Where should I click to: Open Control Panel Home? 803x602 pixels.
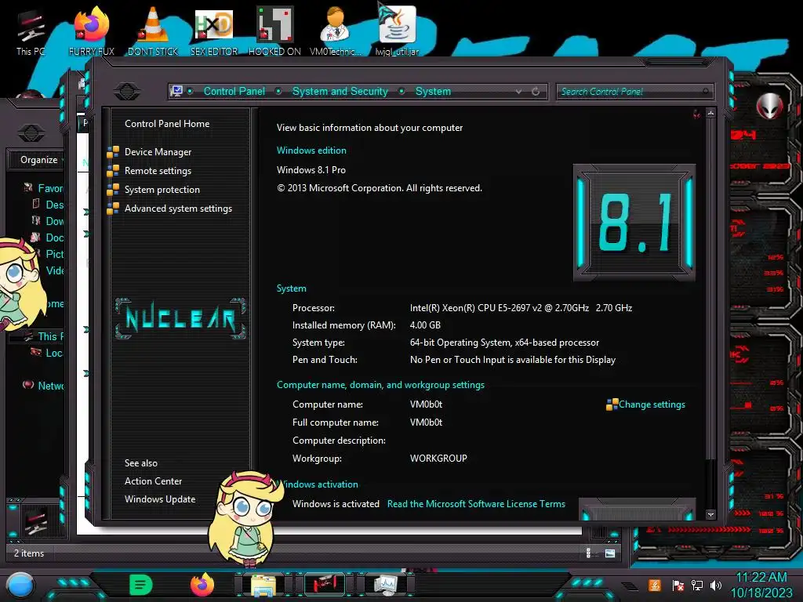click(x=167, y=123)
